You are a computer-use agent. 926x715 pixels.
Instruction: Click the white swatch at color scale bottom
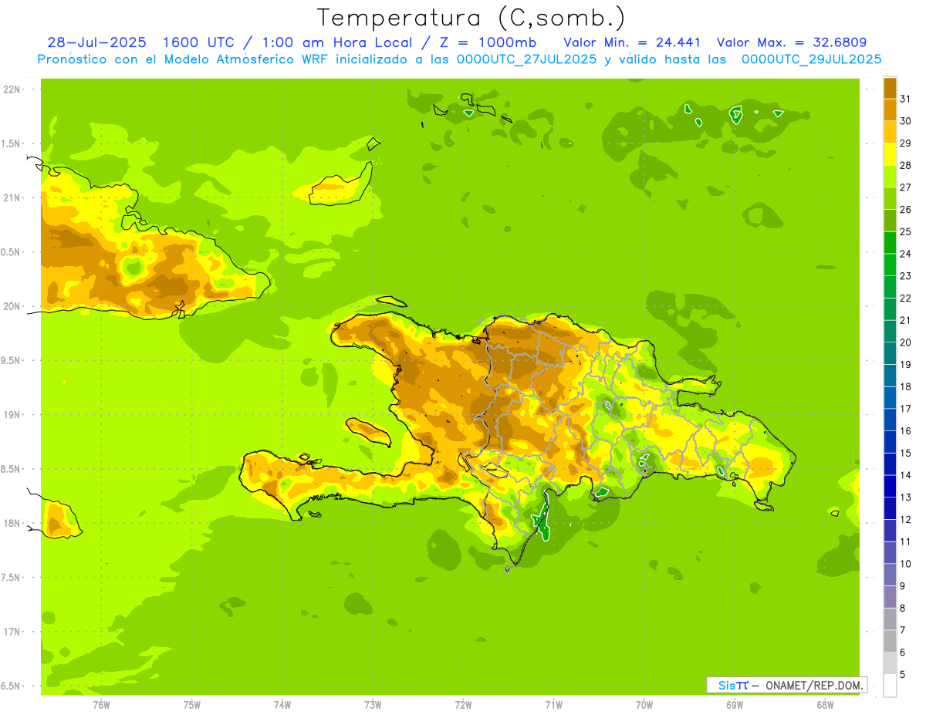[890, 686]
